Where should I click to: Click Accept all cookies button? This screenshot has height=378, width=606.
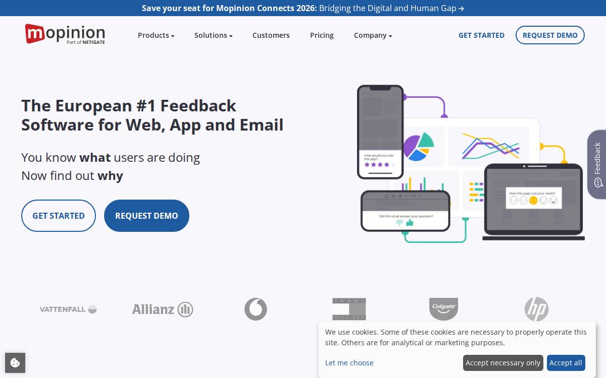point(566,363)
